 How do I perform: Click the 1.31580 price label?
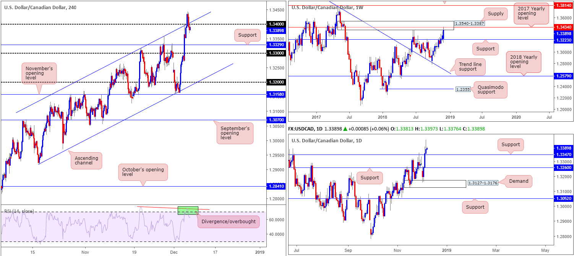tap(276, 95)
